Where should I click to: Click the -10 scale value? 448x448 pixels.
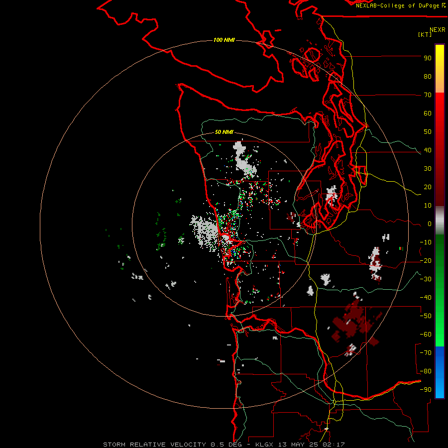(x=426, y=242)
